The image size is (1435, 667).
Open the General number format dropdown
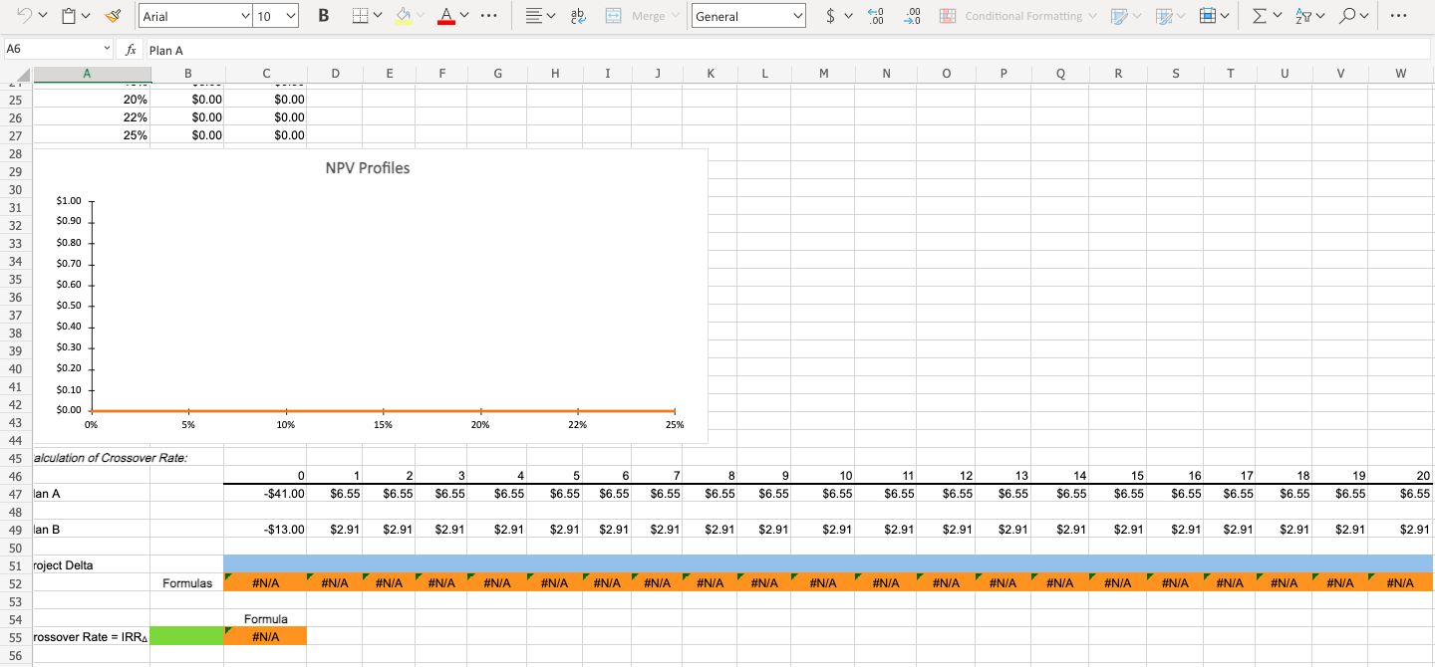click(x=747, y=16)
